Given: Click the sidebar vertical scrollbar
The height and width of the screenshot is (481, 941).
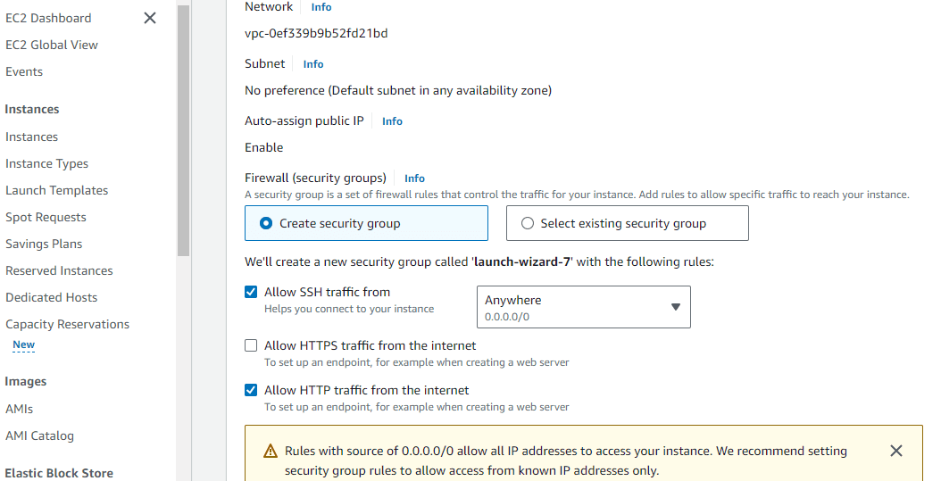Looking at the screenshot, I should coord(183,134).
